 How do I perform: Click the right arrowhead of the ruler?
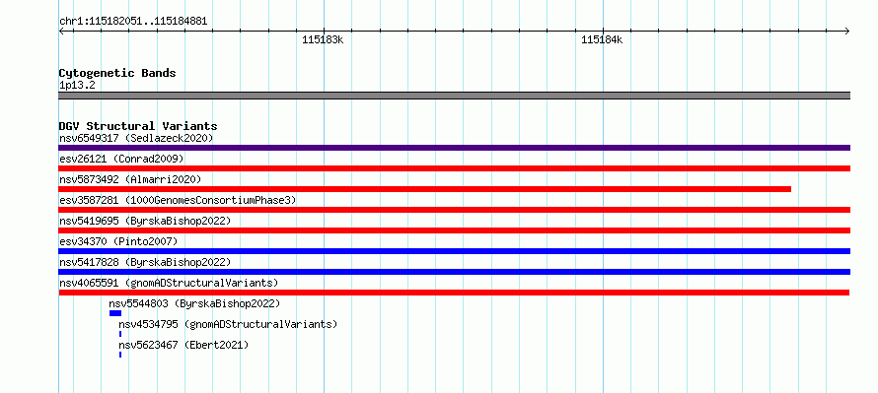pos(846,32)
